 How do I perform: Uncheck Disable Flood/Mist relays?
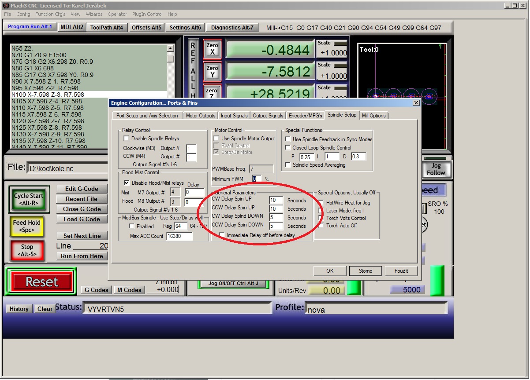click(127, 183)
